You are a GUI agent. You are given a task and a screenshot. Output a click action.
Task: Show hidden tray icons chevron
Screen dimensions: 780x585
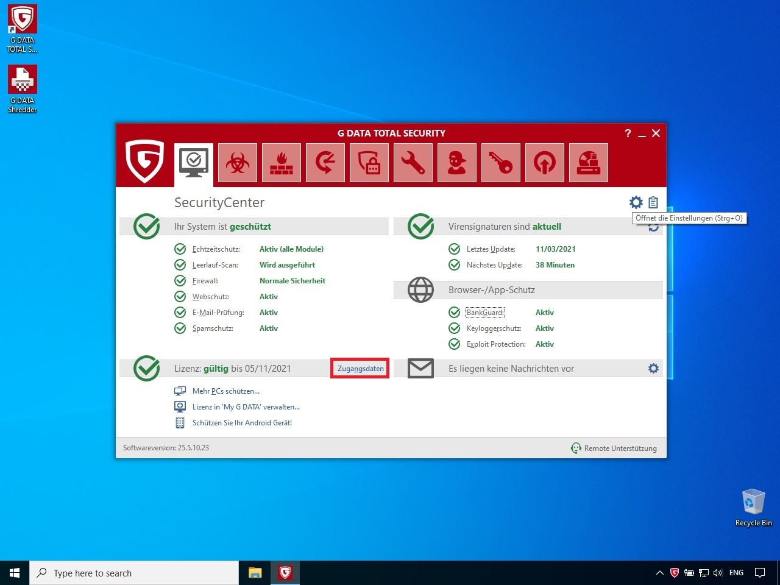point(659,573)
